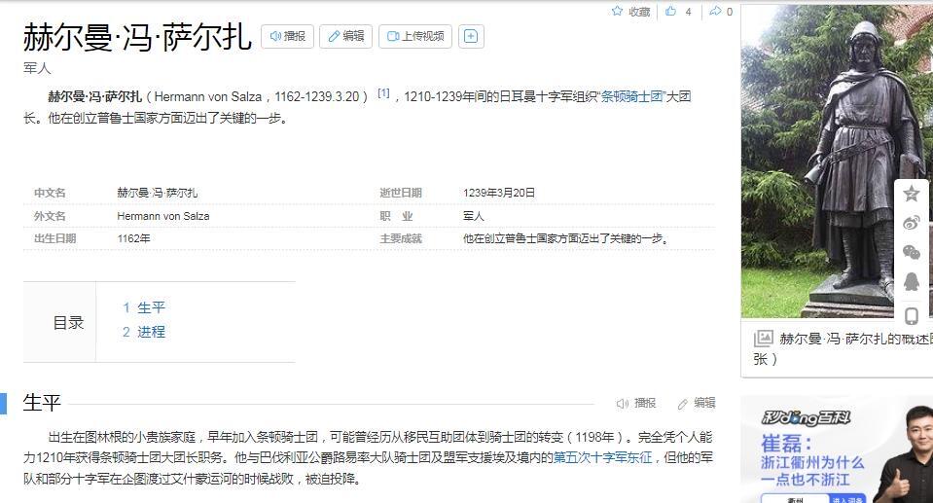Open reference footnote [1]

(x=383, y=92)
